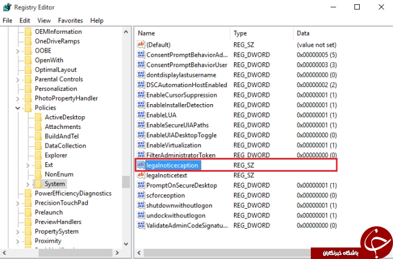Select the PowerEfficiencyDiagnostics key
Screen dimensions: 393x259
[x=73, y=193]
